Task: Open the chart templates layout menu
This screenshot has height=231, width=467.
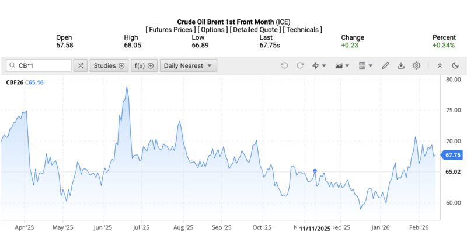Action: tap(365, 65)
